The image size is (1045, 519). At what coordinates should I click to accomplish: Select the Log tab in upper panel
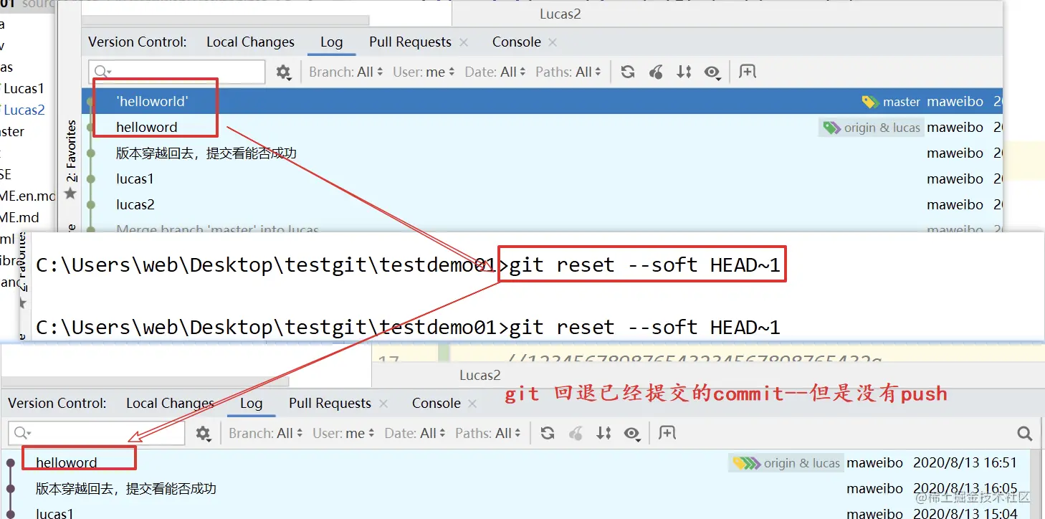[331, 42]
